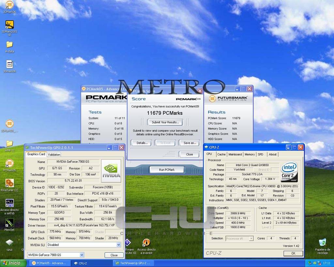
Task: Click the system clock showing 17:11
Action: 326,263
